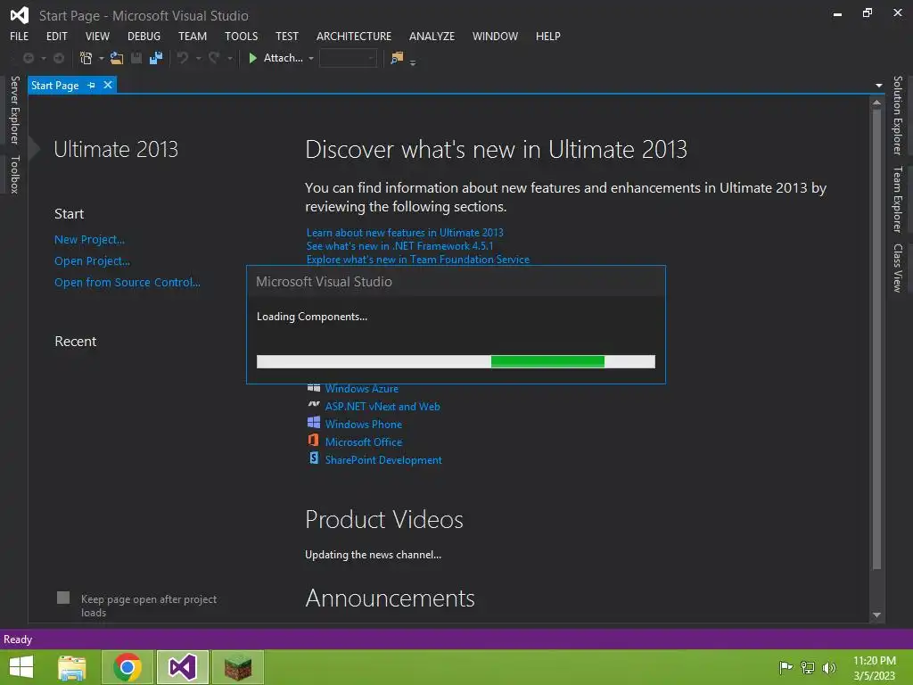Open the Redo history dropdown arrow
The image size is (913, 685).
point(229,58)
